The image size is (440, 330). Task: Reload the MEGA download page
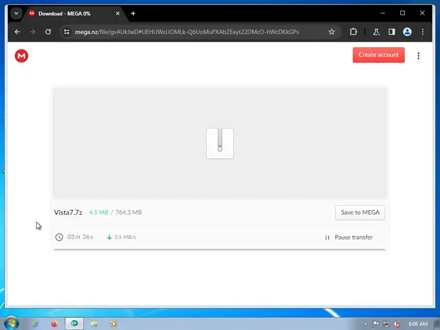(48, 32)
